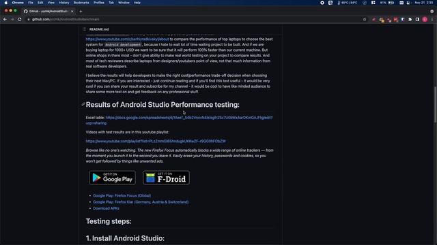The height and width of the screenshot is (245, 437).
Task: Open Google Play: Firefox Klar link
Action: (141, 202)
